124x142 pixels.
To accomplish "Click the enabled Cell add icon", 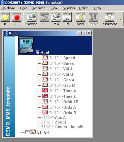I will (67, 17).
